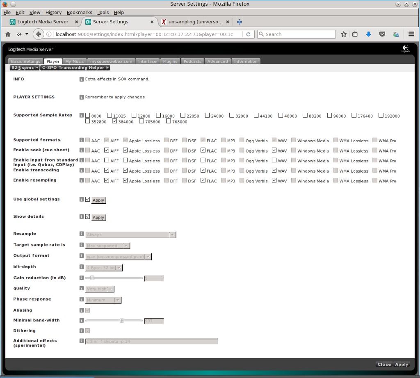Open the Downloads arrow icon
The height and width of the screenshot is (378, 420).
point(369,34)
